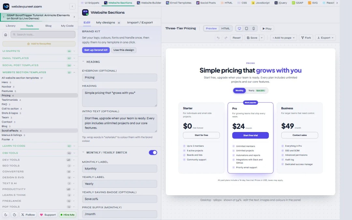The height and width of the screenshot is (220, 352).
Task: Play the section preview
Action: [267, 28]
